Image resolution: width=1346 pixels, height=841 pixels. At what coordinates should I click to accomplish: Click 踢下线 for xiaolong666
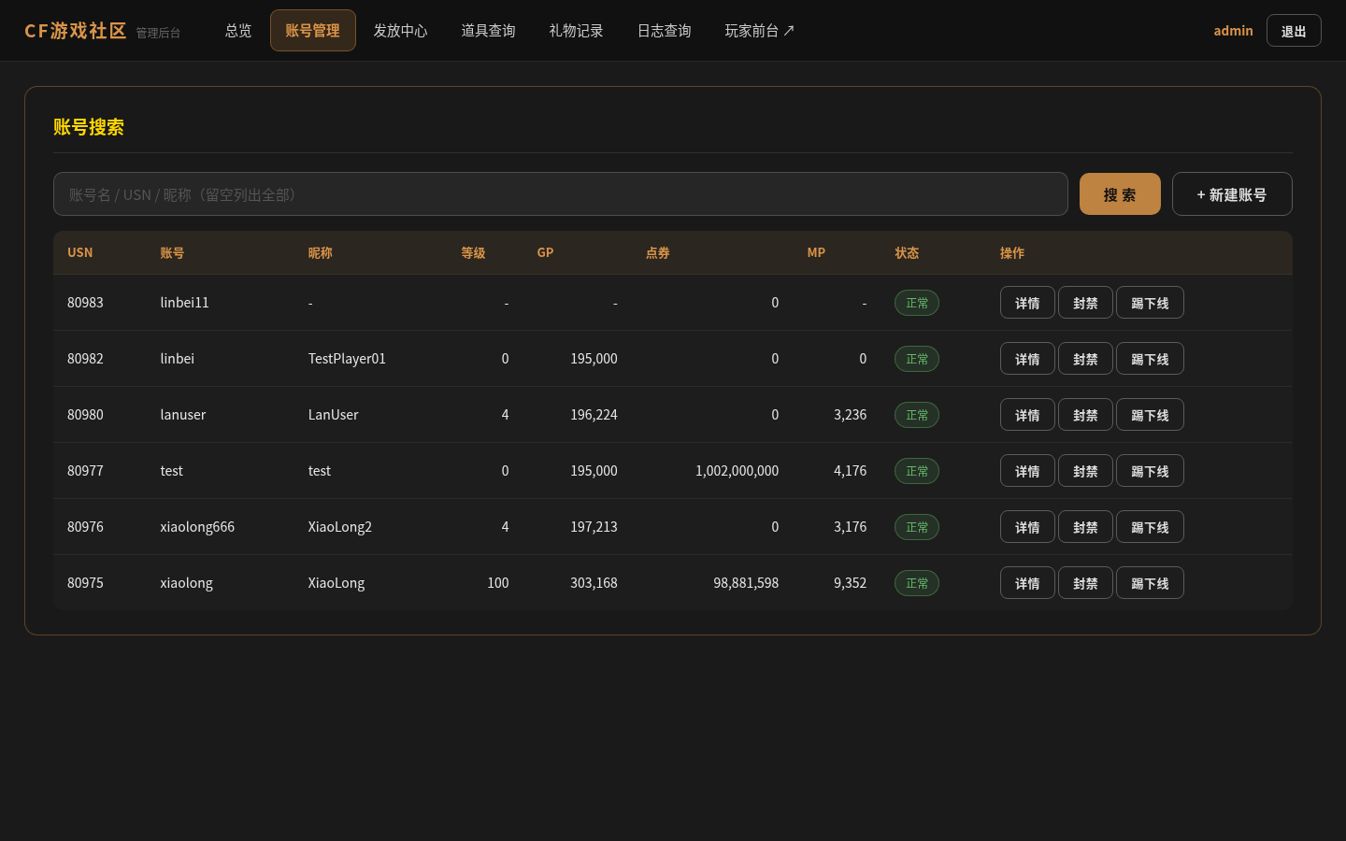coord(1150,527)
